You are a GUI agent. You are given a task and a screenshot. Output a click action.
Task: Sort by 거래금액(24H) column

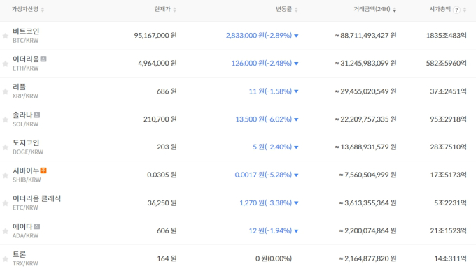[x=374, y=9]
